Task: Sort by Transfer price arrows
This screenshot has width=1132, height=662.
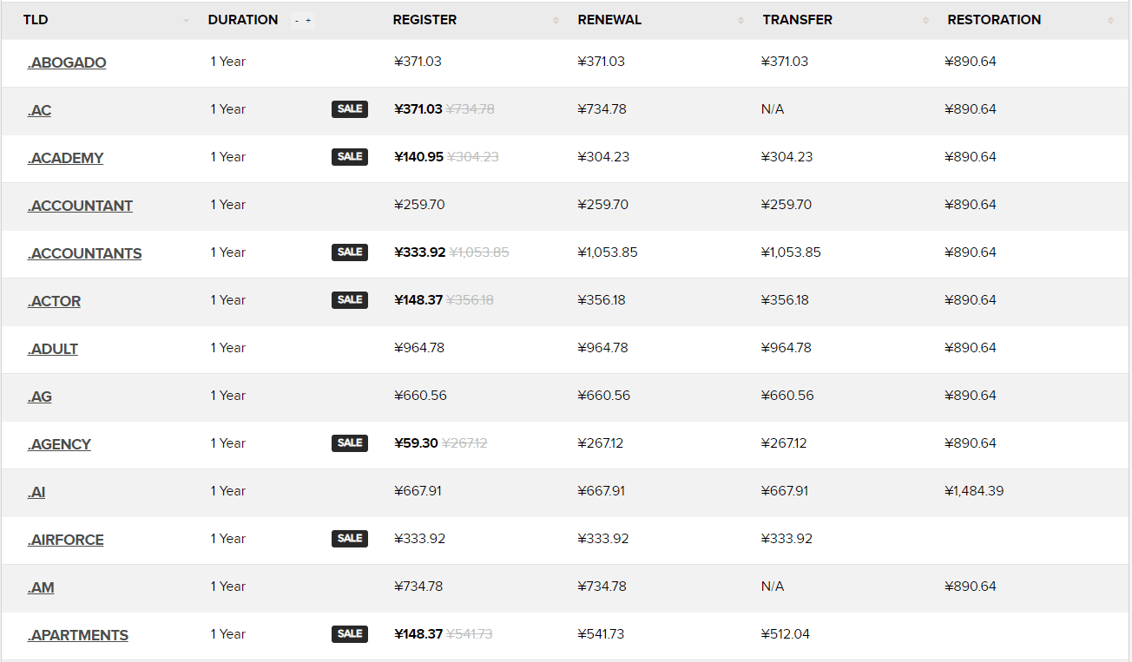Action: 926,21
